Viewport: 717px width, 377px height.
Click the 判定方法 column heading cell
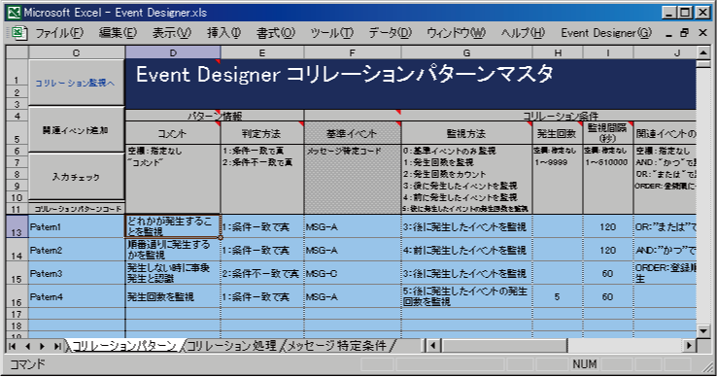click(262, 133)
